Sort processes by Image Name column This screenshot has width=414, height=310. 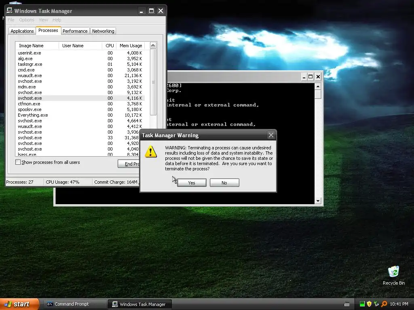37,46
